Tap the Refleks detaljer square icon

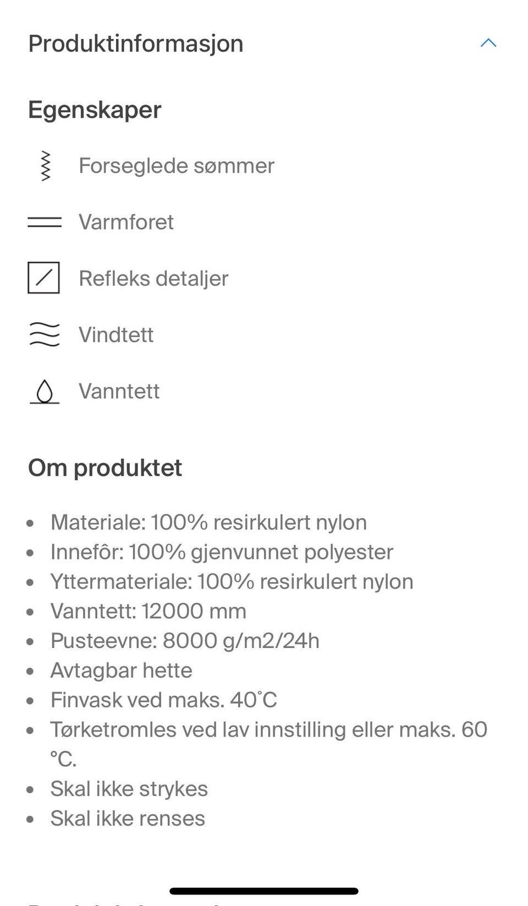point(44,278)
